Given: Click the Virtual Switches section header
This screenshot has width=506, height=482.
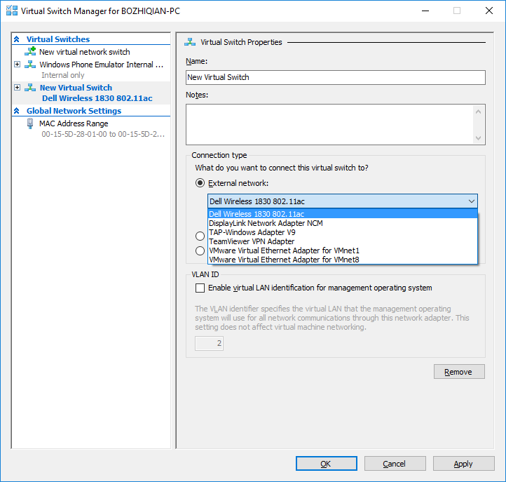Looking at the screenshot, I should point(58,39).
